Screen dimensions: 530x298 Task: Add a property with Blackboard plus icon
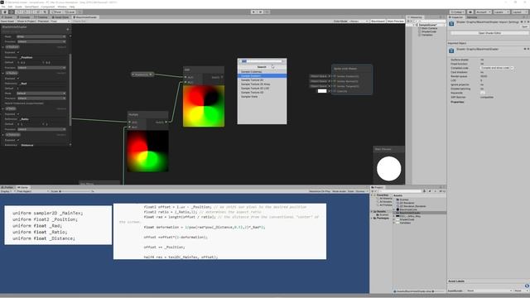click(68, 30)
